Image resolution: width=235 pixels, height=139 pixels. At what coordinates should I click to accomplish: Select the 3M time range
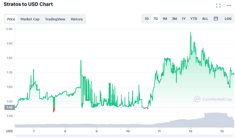point(174,19)
